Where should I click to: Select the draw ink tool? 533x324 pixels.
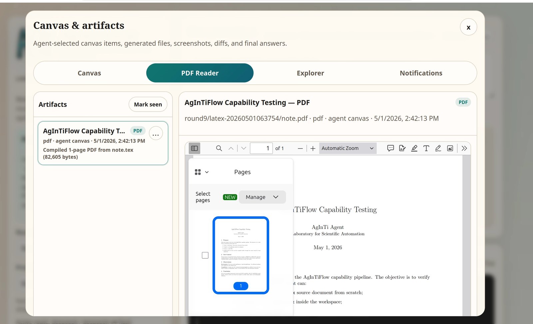[438, 148]
